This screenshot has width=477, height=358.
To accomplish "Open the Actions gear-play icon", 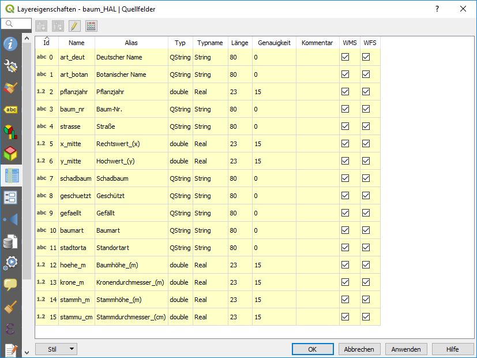I will click(x=10, y=263).
